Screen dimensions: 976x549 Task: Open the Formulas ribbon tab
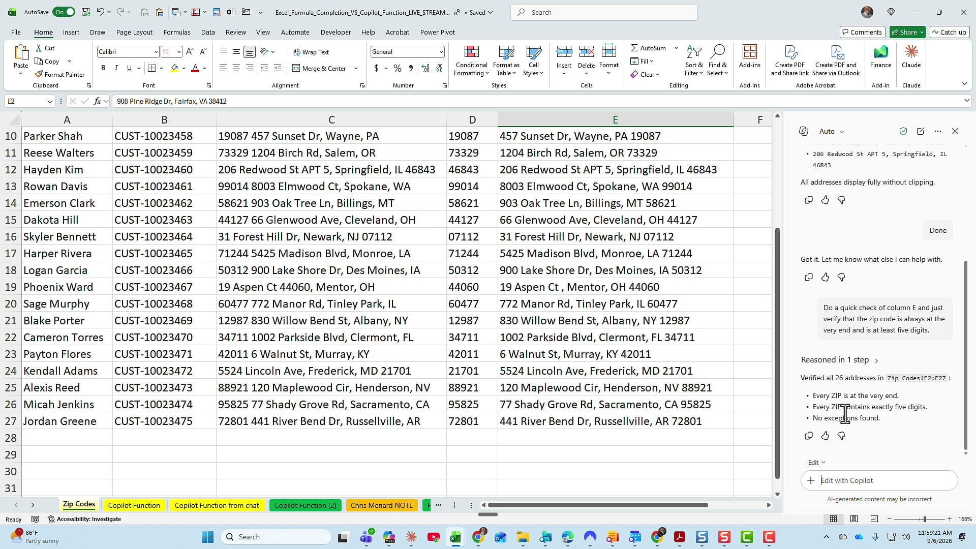point(177,32)
